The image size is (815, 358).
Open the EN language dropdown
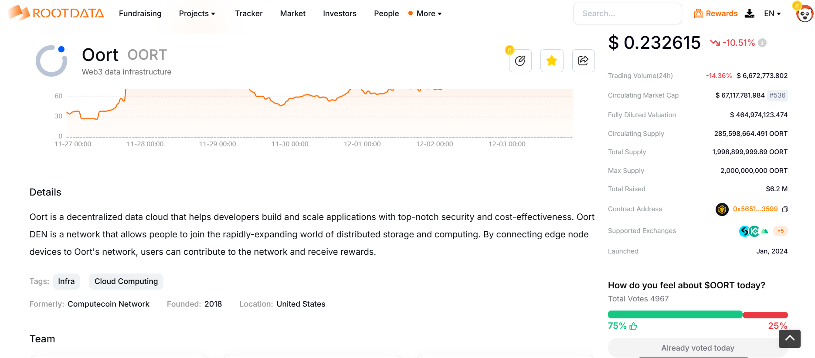coord(772,14)
